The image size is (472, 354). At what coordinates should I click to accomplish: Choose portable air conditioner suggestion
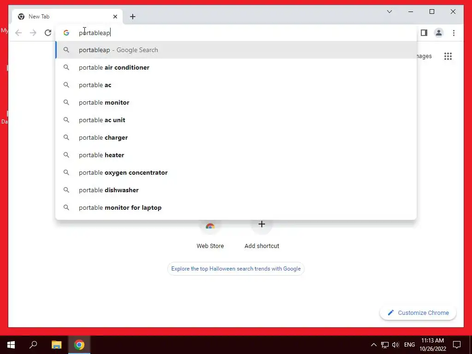tap(236, 67)
